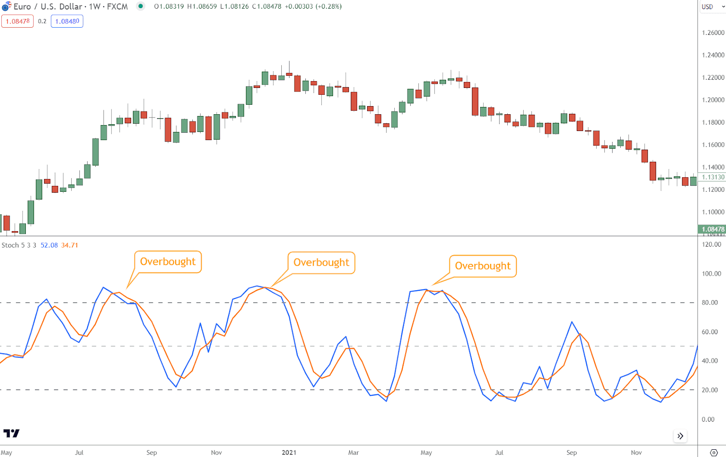Click 1.22000 on the price scale
This screenshot has height=457, width=726.
pos(713,78)
